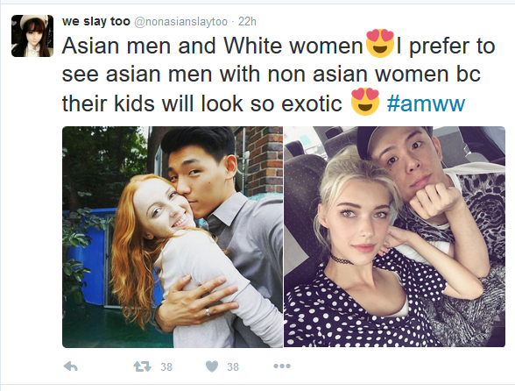Click the retweet count of 38
Image resolution: width=515 pixels, height=391 pixels.
coord(166,366)
